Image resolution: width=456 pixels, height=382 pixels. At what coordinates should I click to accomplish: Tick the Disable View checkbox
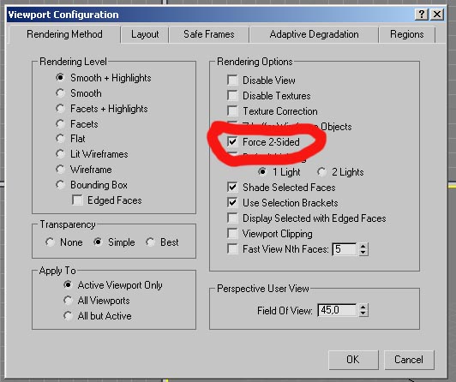(x=232, y=80)
